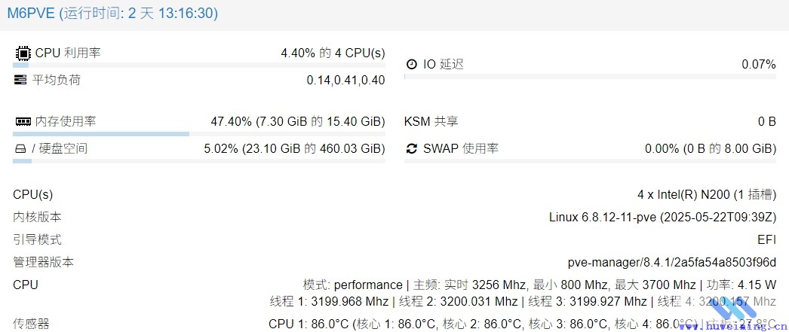The width and height of the screenshot is (789, 332).
Task: Click the CPU utilization progress bar
Action: (199, 65)
